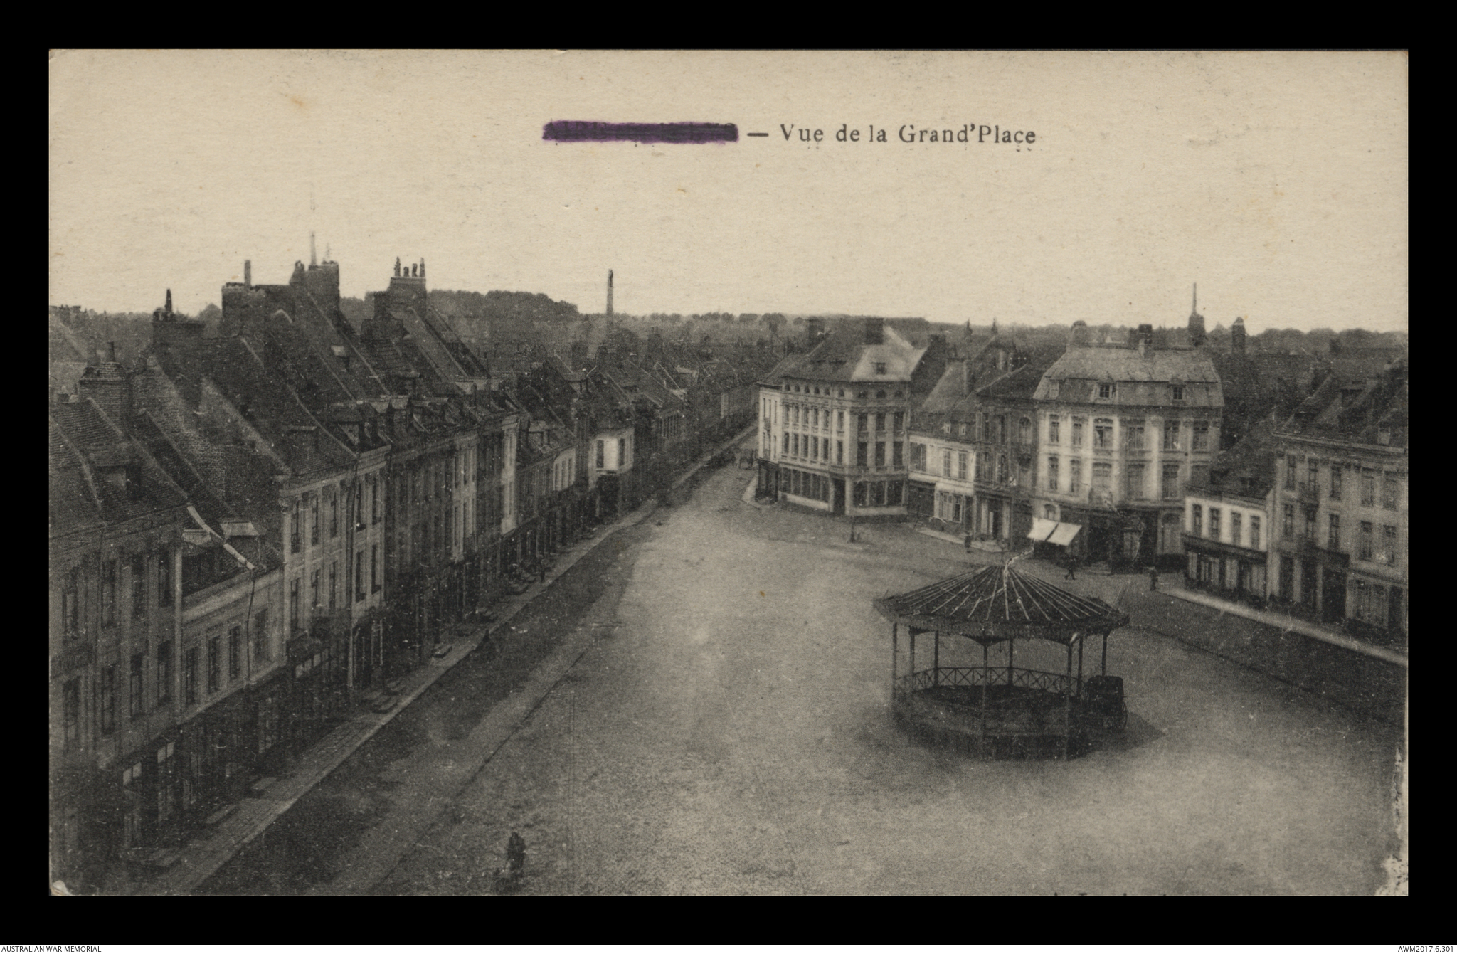Click the purple redacted ink mark
Viewport: 1457px width, 954px height.
point(640,131)
